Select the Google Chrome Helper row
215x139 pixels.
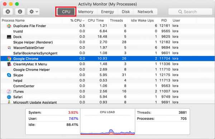(107, 70)
